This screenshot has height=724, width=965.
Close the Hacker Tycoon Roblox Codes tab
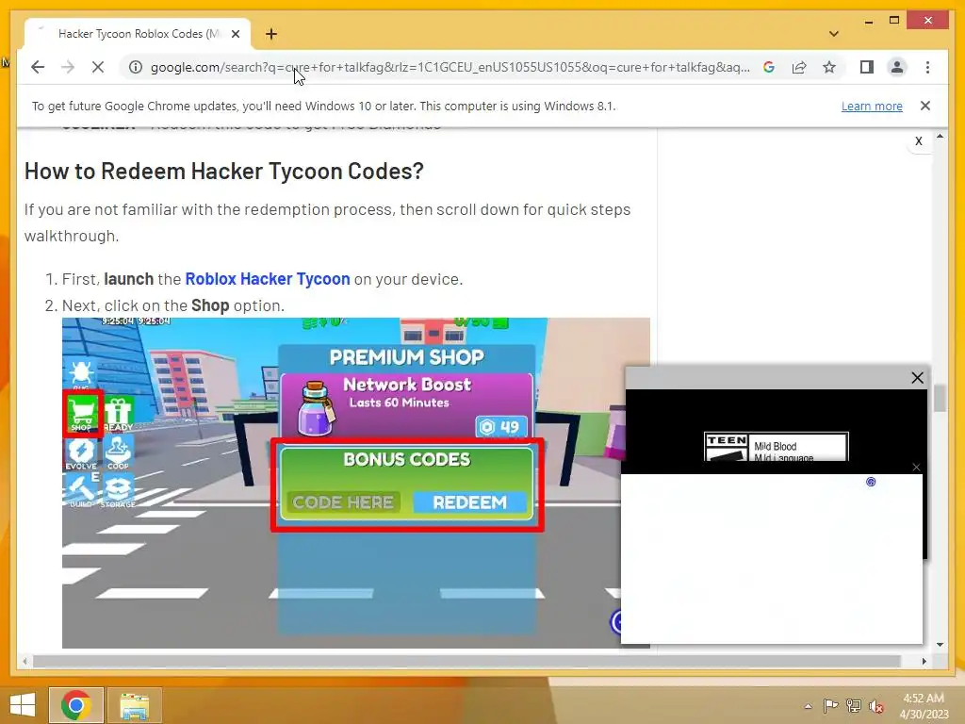coord(235,34)
